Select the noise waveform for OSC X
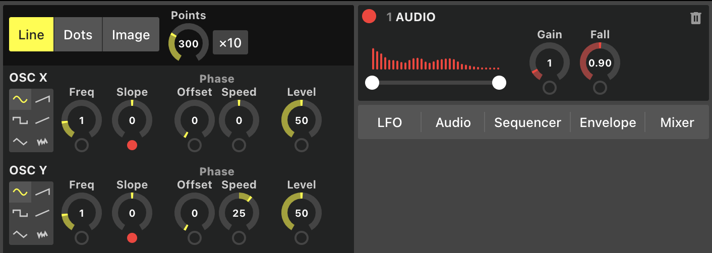The image size is (712, 253). click(x=42, y=142)
